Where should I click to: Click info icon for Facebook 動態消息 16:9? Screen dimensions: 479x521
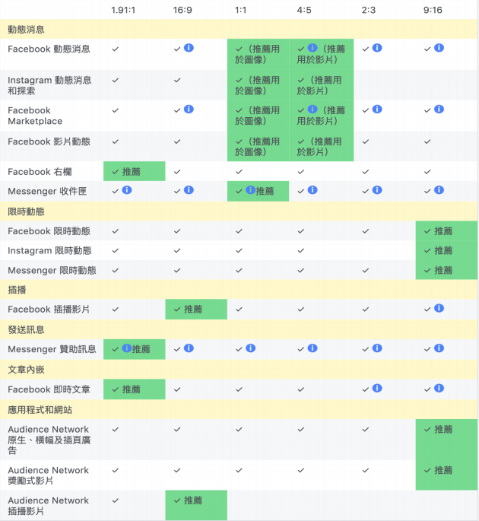[189, 48]
